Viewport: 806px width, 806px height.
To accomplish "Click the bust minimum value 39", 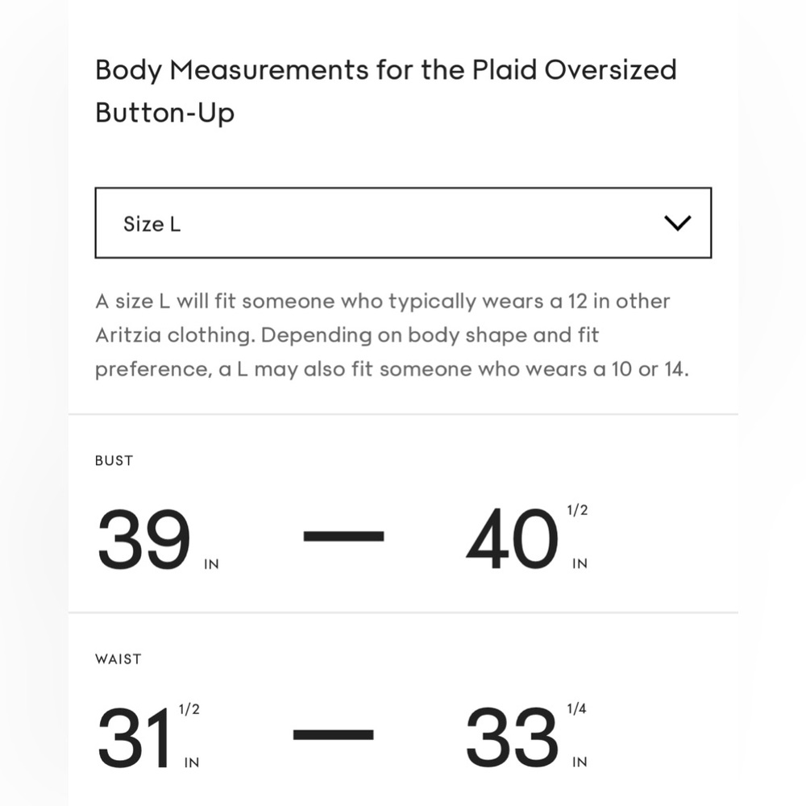I will [144, 540].
